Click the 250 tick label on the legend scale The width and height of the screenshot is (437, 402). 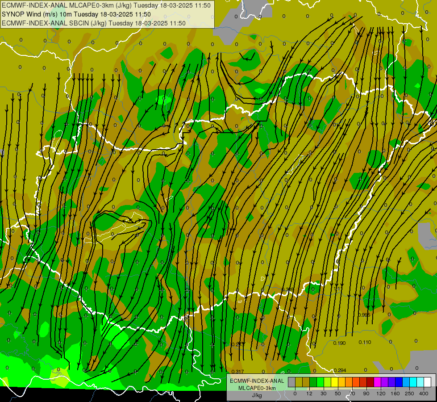click(409, 394)
